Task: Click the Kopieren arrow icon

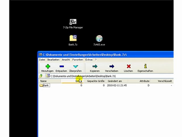Action: tap(95, 67)
